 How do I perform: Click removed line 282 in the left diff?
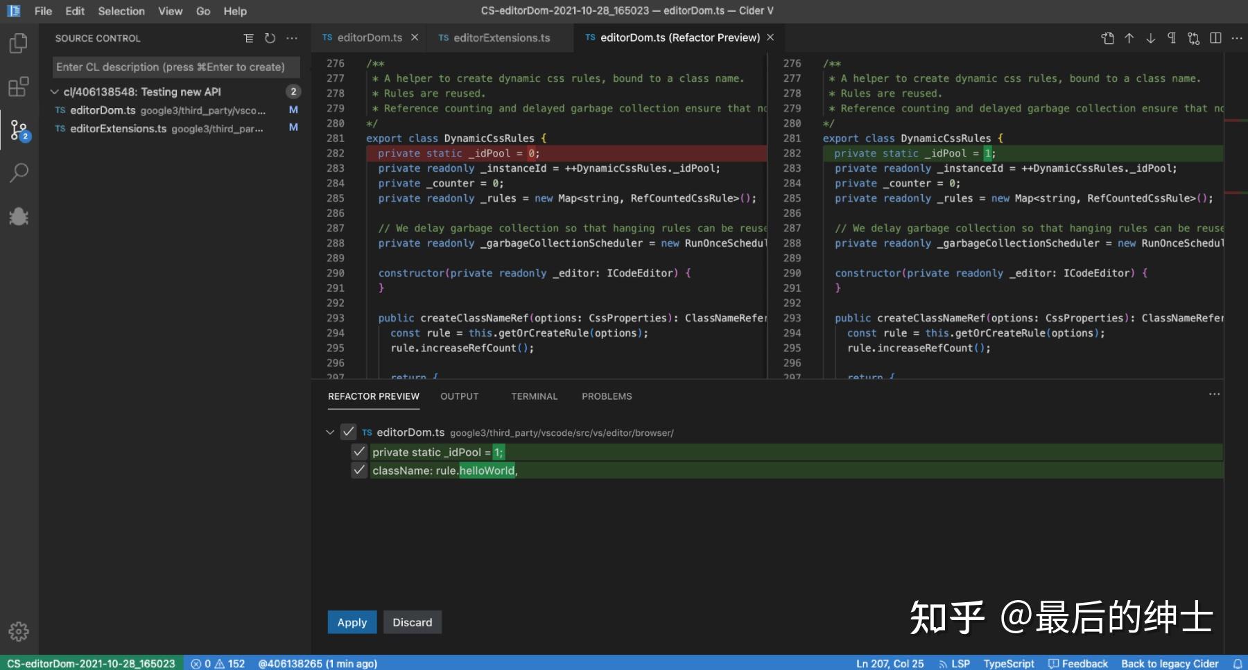pos(566,153)
